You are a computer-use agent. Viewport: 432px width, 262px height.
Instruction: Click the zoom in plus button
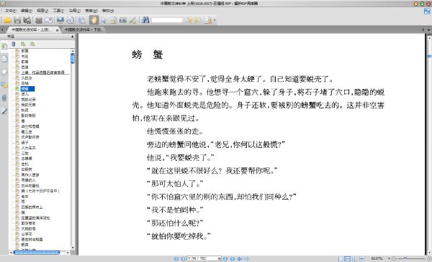(429, 258)
